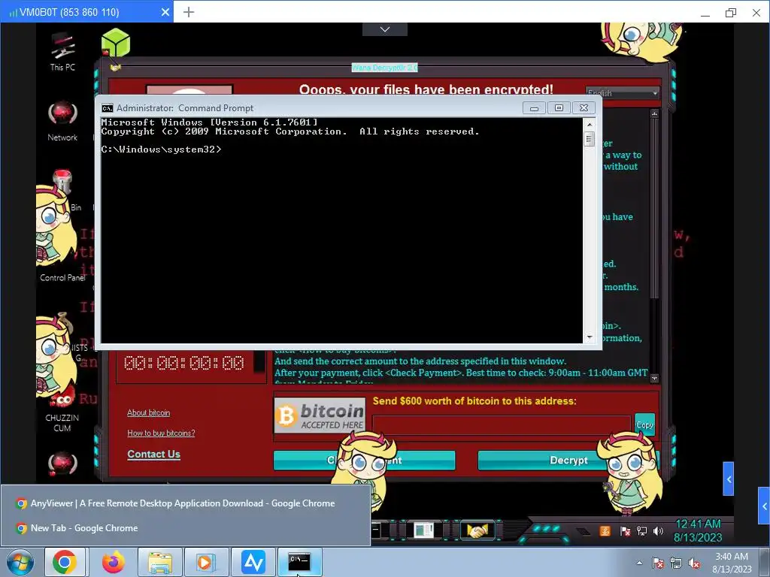This screenshot has height=577, width=770.
Task: Click the Command Prompt scrollbar thumb
Action: tap(590, 139)
